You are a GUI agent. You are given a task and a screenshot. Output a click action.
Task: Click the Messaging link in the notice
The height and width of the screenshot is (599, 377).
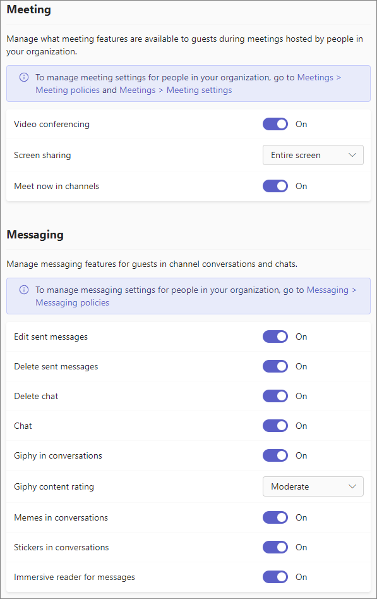coord(328,290)
